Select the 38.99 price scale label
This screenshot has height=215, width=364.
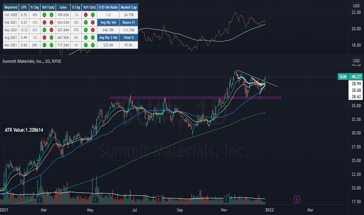tap(356, 84)
